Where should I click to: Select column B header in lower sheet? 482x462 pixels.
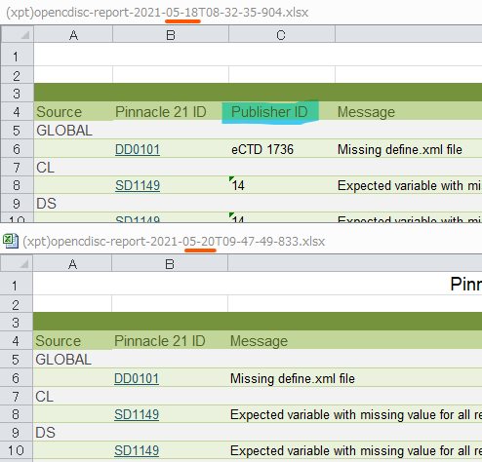170,263
